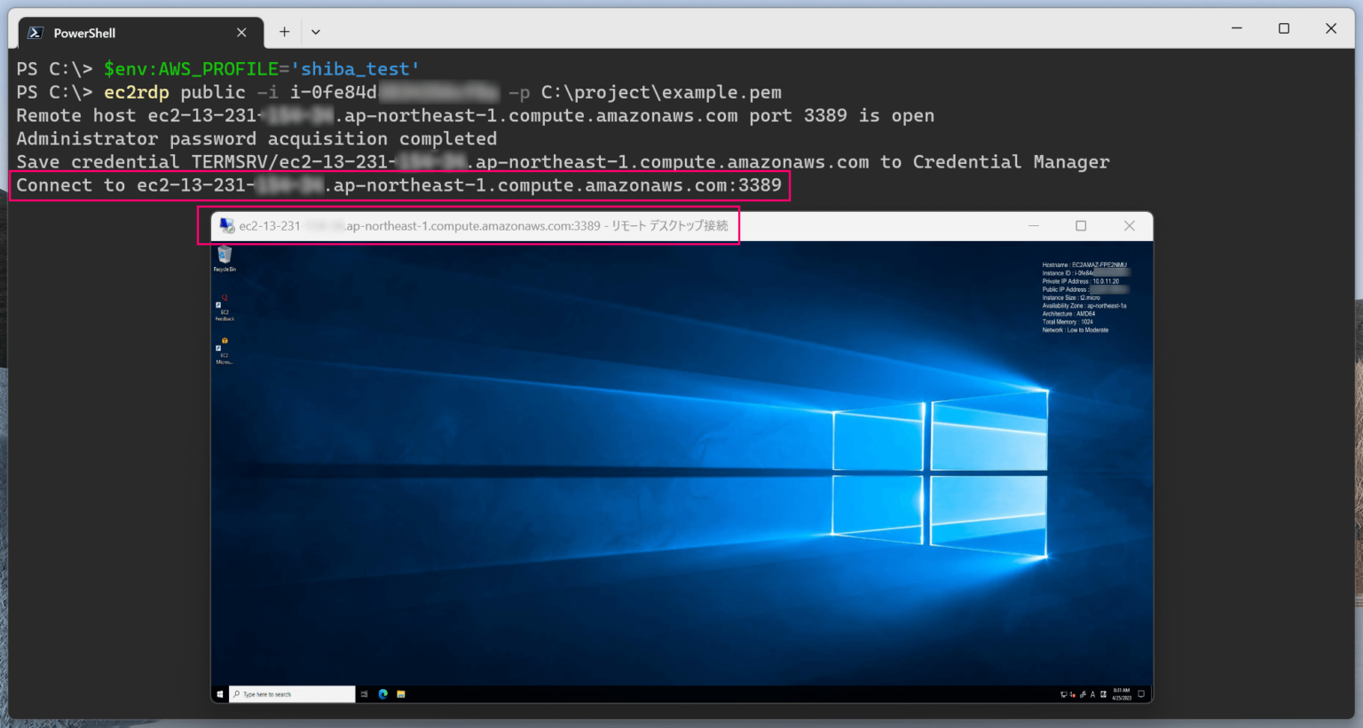1363x728 pixels.
Task: Open the Action Center from the system tray
Action: (1141, 694)
